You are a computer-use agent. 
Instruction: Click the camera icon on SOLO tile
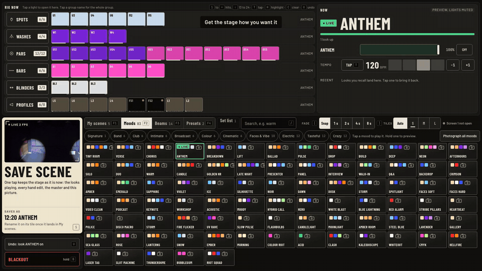[103, 165]
